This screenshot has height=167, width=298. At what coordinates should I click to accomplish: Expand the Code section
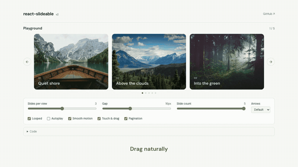point(149,131)
